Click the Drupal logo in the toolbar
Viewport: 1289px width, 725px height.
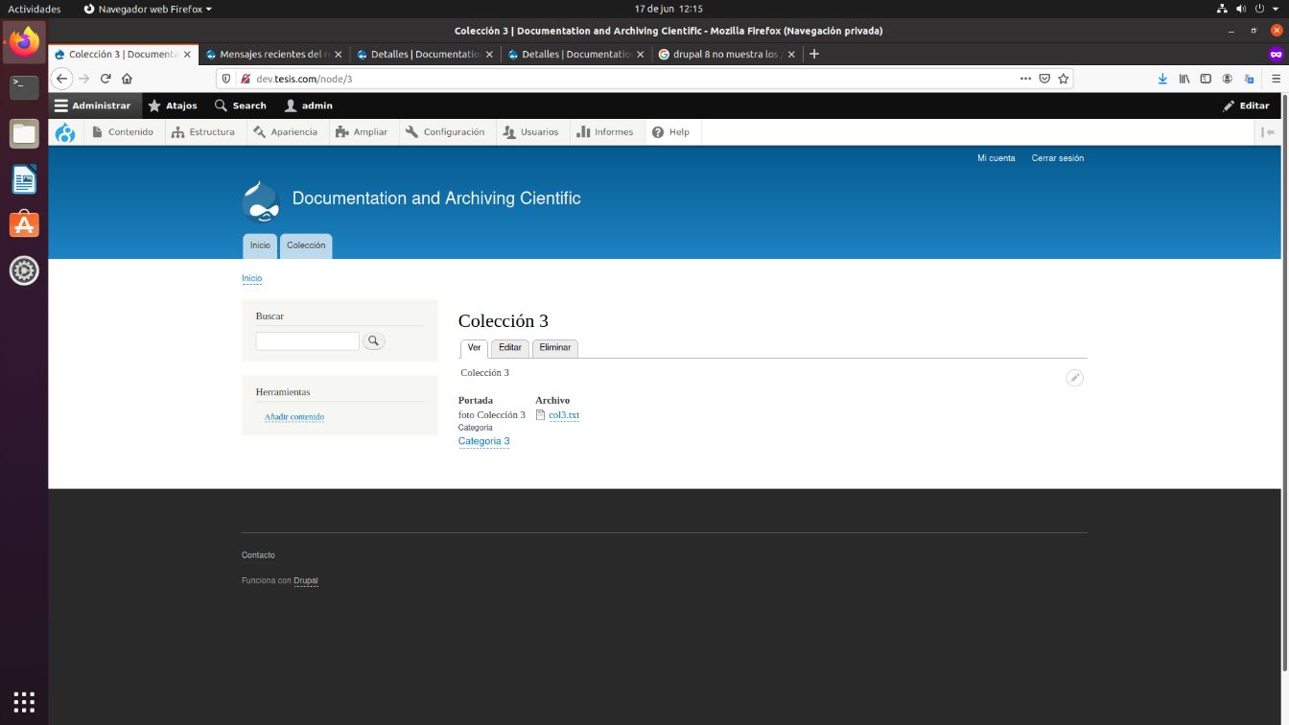[64, 131]
